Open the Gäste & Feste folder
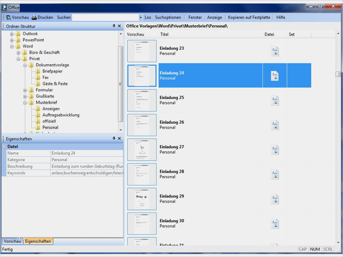Screen dimensions: 343x257 point(54,84)
